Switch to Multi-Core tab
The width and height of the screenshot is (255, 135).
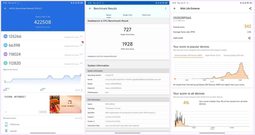click(x=146, y=15)
